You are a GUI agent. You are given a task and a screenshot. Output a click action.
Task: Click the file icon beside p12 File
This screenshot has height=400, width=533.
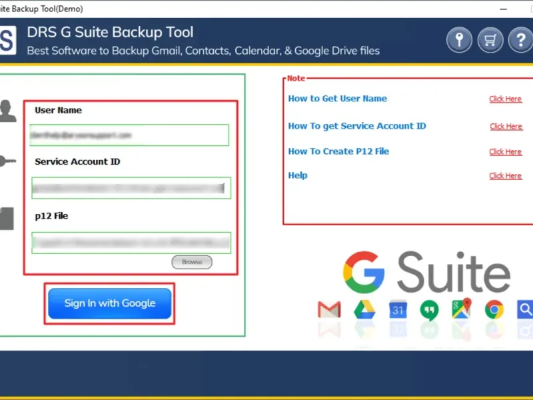coord(7,219)
